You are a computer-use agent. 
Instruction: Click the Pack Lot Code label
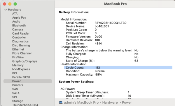[x=76, y=30]
